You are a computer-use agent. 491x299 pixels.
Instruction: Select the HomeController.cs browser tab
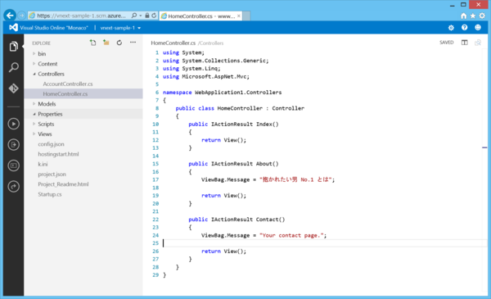point(200,16)
